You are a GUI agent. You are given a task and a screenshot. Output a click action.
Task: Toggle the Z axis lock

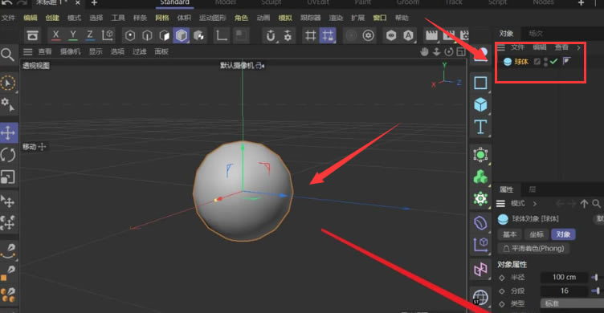click(90, 35)
